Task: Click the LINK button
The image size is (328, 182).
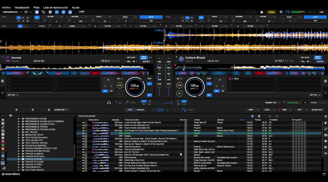Action: coord(82,12)
